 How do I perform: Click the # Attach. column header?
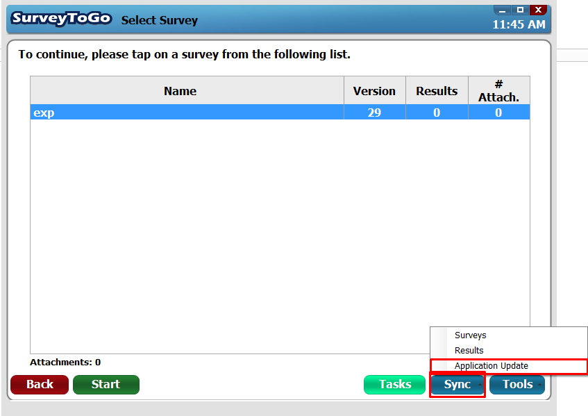tap(499, 91)
